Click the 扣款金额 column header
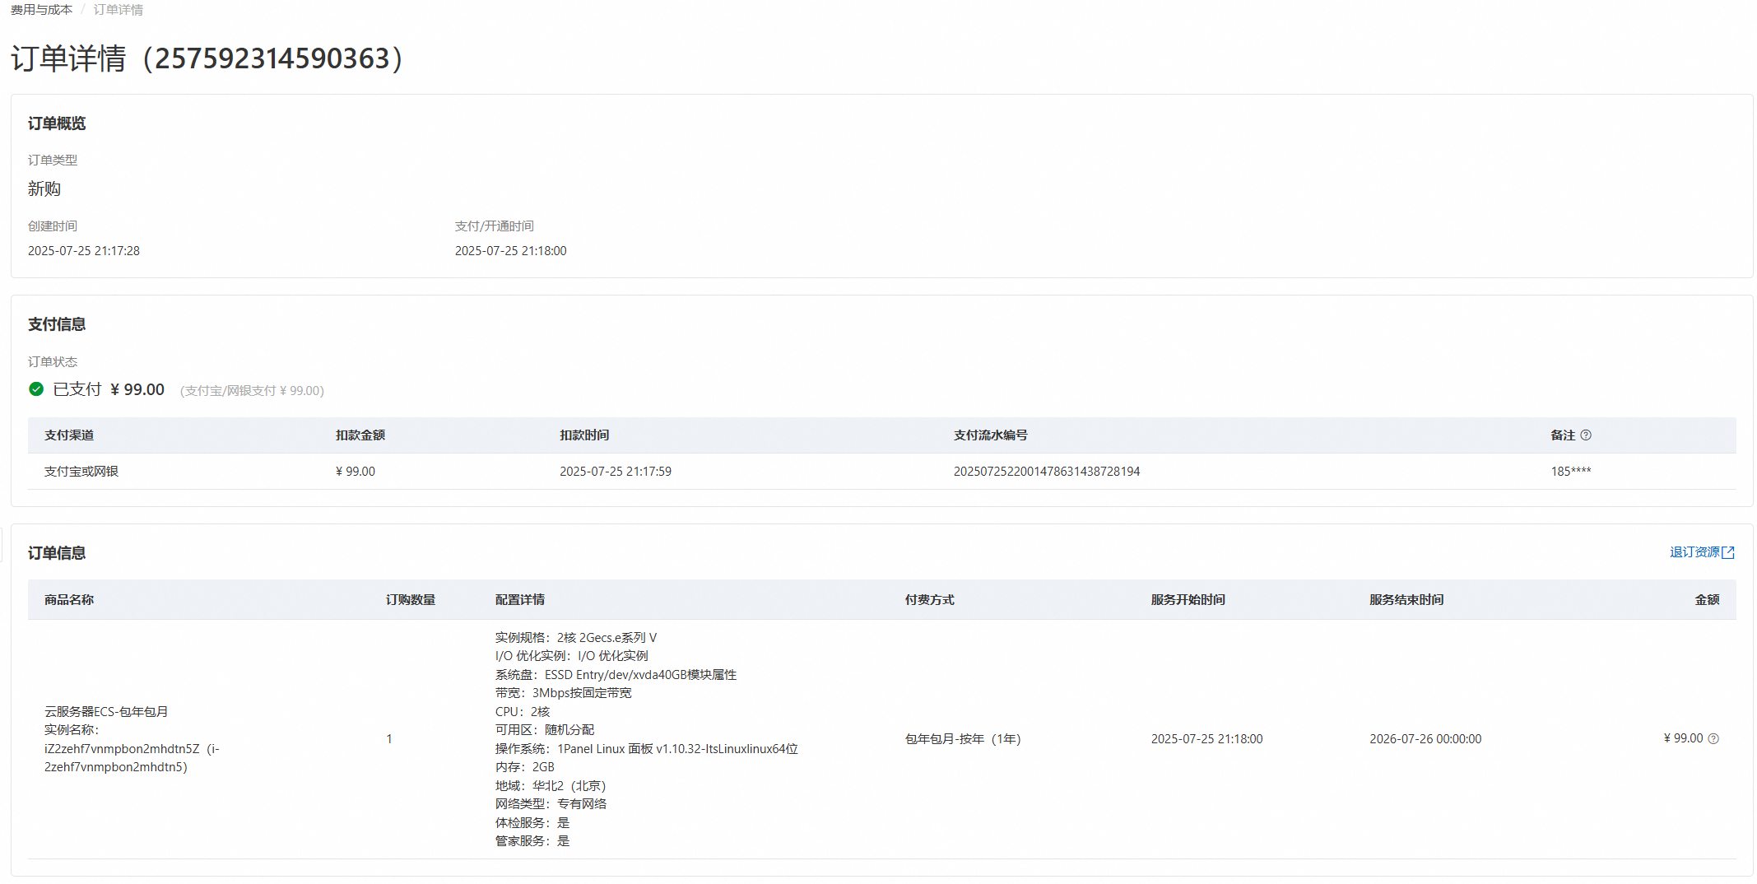Screen dimensions: 1757x884 [x=360, y=435]
